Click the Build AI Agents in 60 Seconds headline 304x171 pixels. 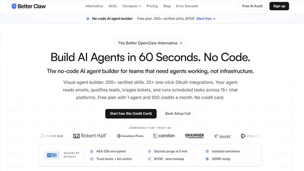(150, 57)
